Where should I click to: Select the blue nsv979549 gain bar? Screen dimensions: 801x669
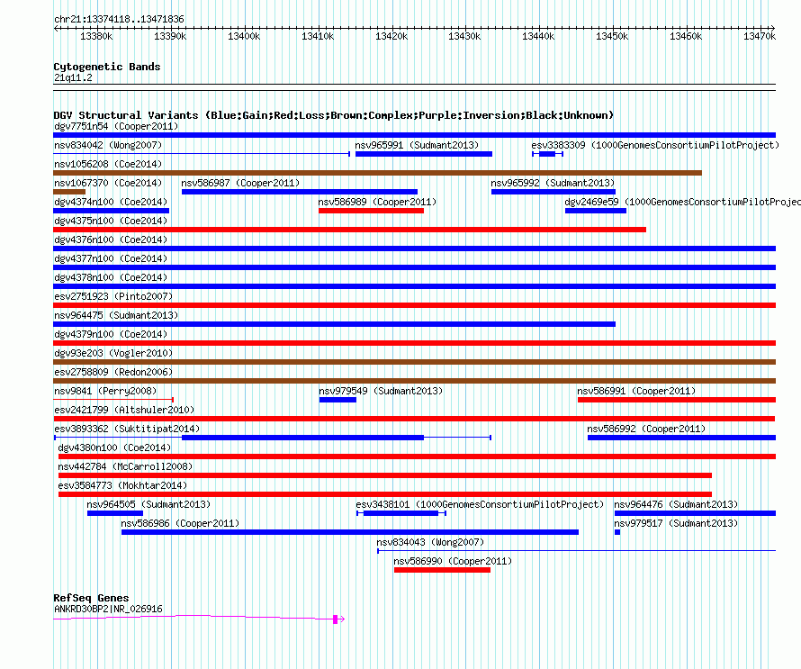[337, 400]
